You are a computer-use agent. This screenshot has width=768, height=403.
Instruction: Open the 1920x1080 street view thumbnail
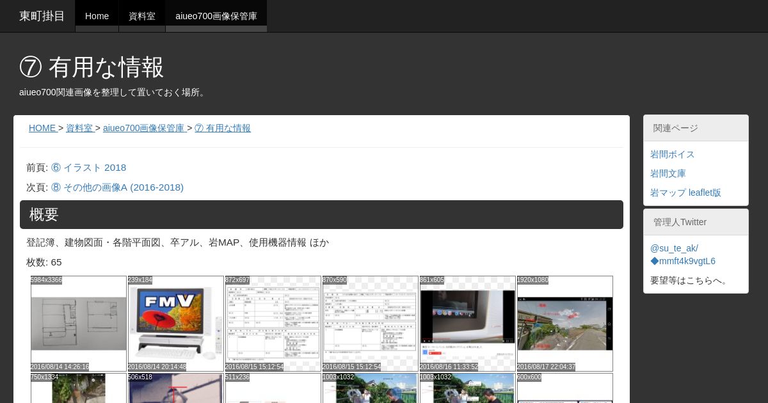(565, 324)
